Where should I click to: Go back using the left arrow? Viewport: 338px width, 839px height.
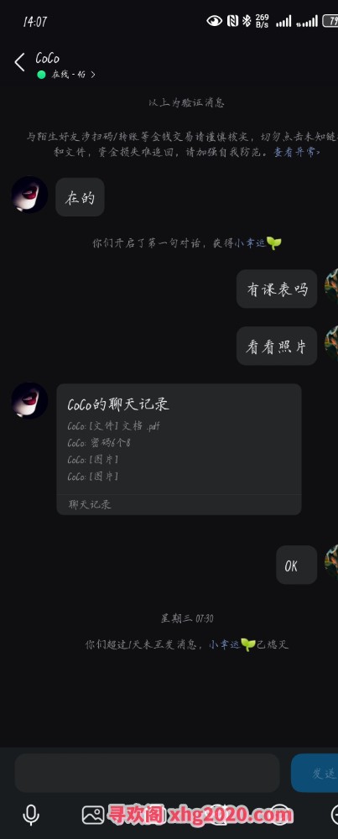coord(20,62)
